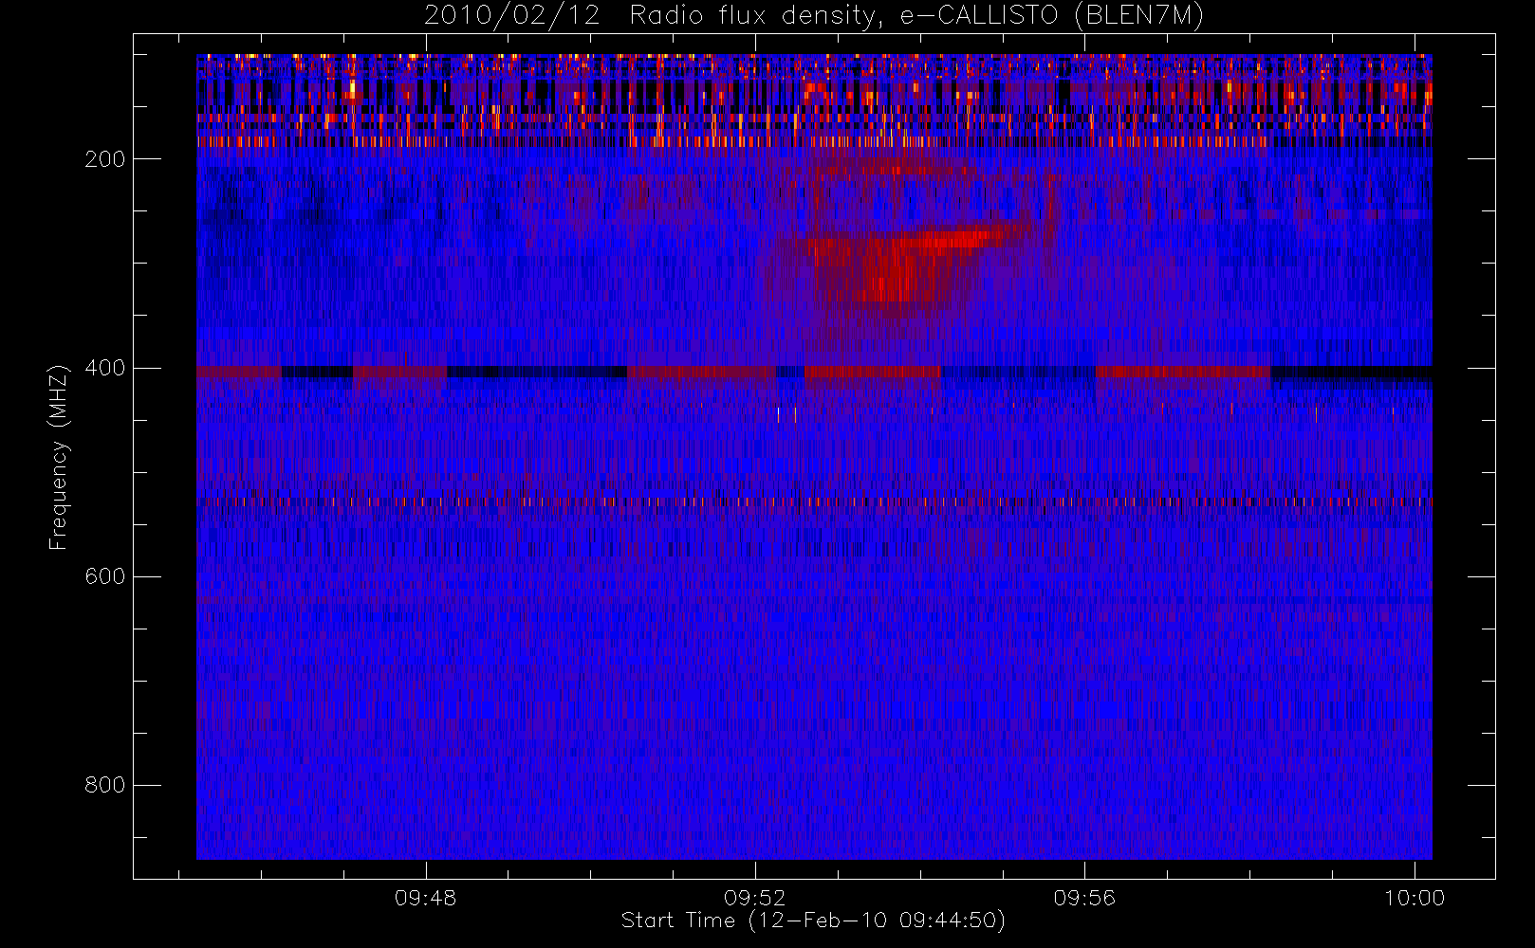Click the 200 frequency axis label
The image size is (1535, 948).
point(104,159)
